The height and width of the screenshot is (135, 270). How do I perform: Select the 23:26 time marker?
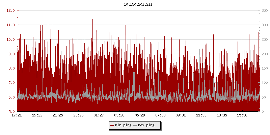(78, 115)
